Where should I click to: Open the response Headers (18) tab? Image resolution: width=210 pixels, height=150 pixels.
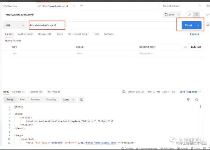[x=36, y=92]
